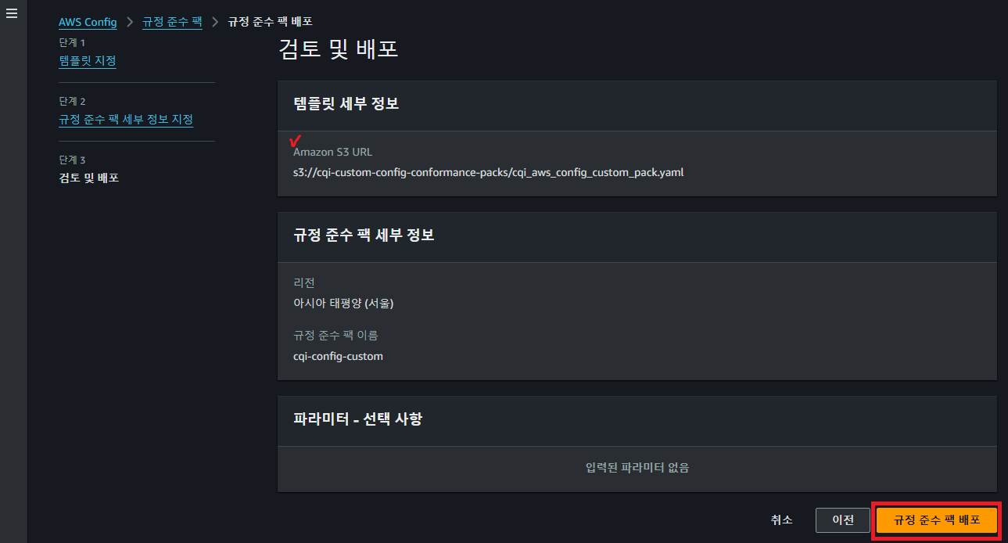Click the region value 아시아 태평양 (서울)
The height and width of the screenshot is (543, 1008).
pos(343,303)
